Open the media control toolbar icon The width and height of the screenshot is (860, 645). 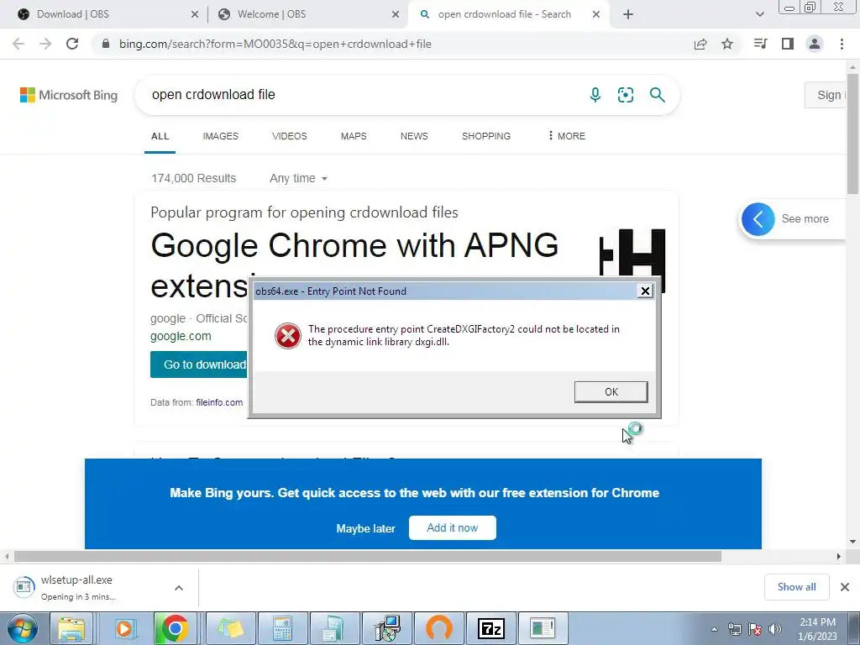[x=760, y=44]
